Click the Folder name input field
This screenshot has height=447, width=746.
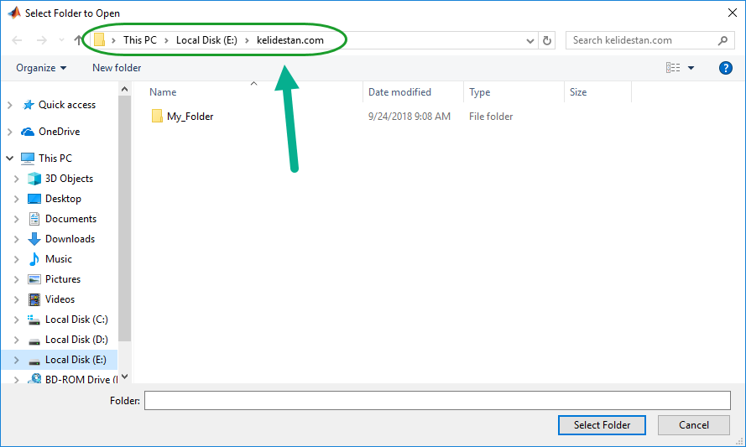[437, 400]
